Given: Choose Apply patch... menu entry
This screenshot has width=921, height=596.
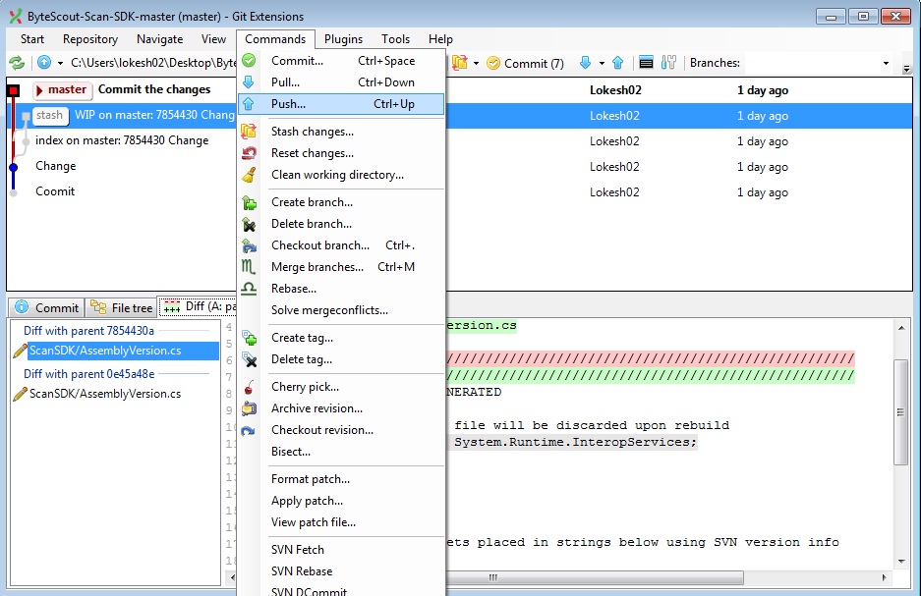Looking at the screenshot, I should (341, 501).
